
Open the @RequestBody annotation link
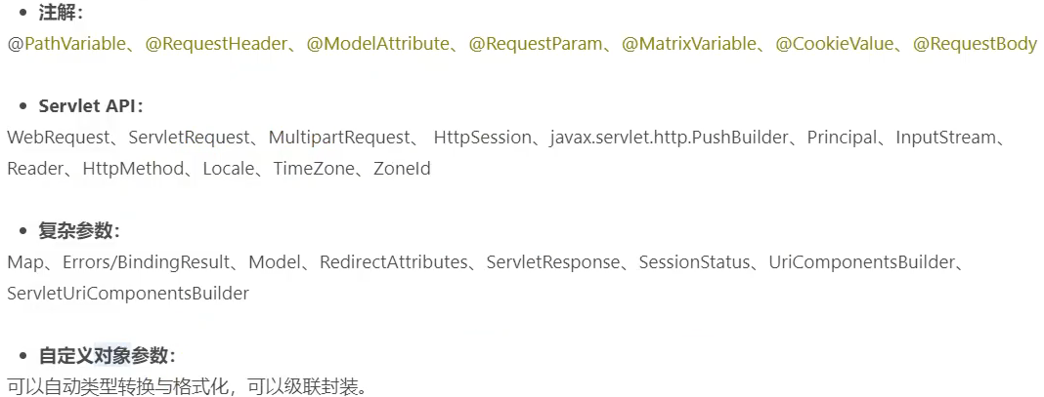[975, 45]
